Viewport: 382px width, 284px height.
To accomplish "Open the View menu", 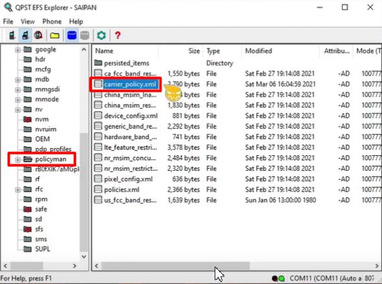I will (x=27, y=21).
